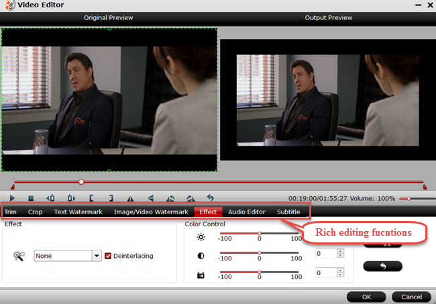Click the Original Preview video frame
The image size is (436, 304).
tap(109, 100)
